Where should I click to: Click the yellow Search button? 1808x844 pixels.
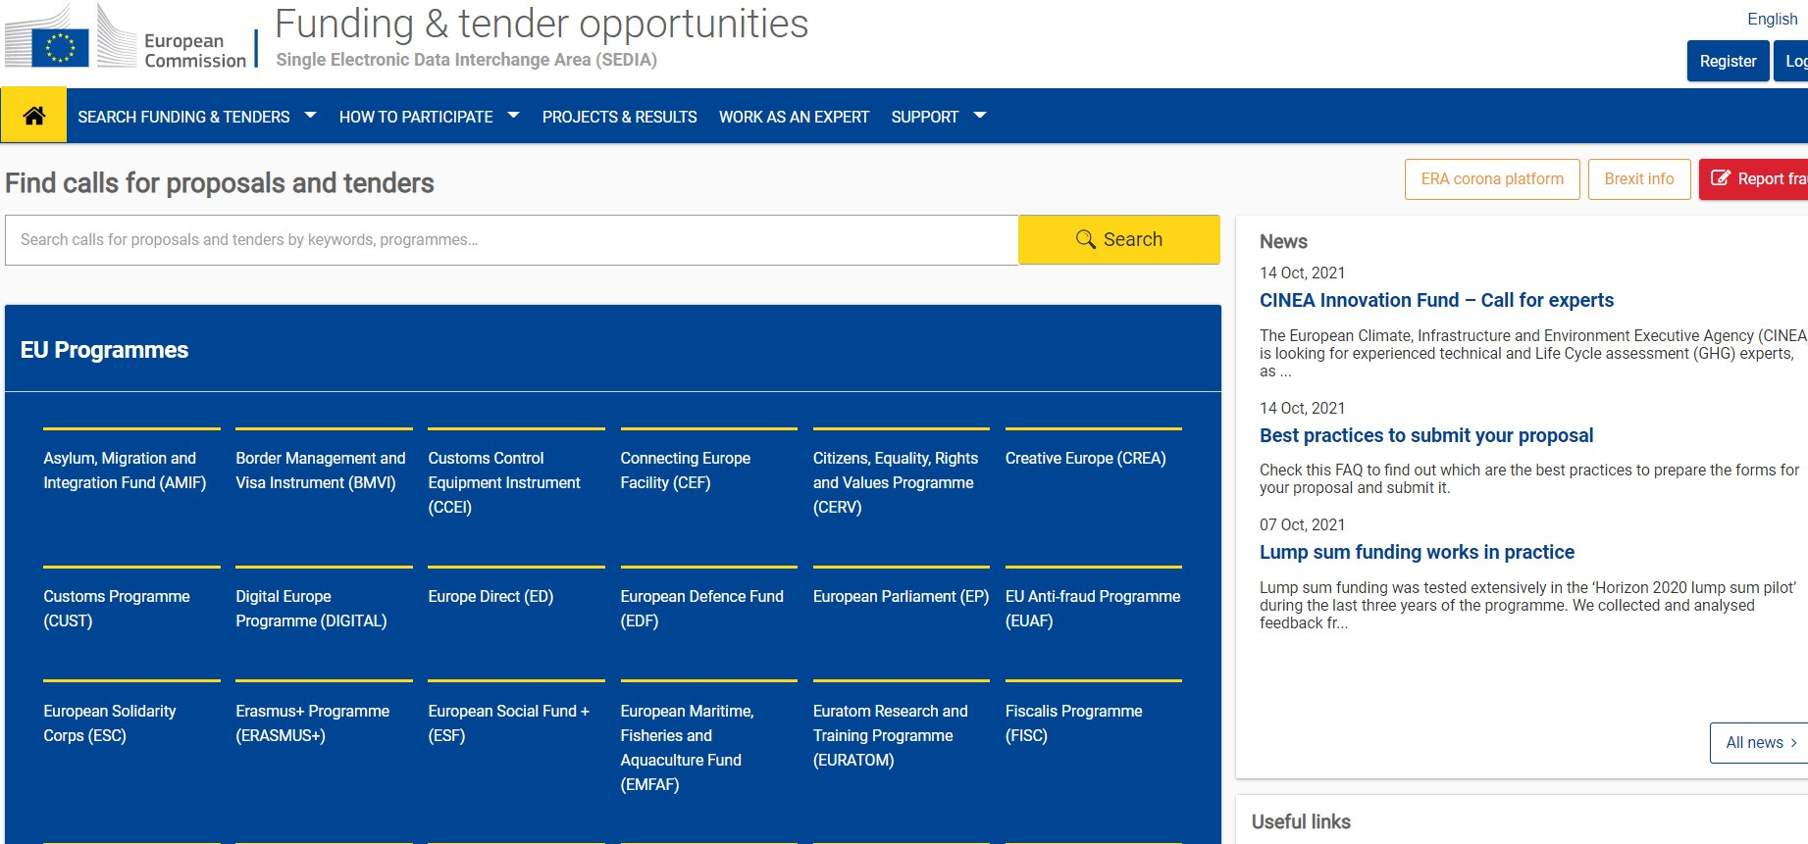1119,239
